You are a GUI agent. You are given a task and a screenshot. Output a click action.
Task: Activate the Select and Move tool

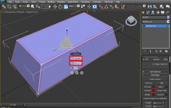pos(55,7)
